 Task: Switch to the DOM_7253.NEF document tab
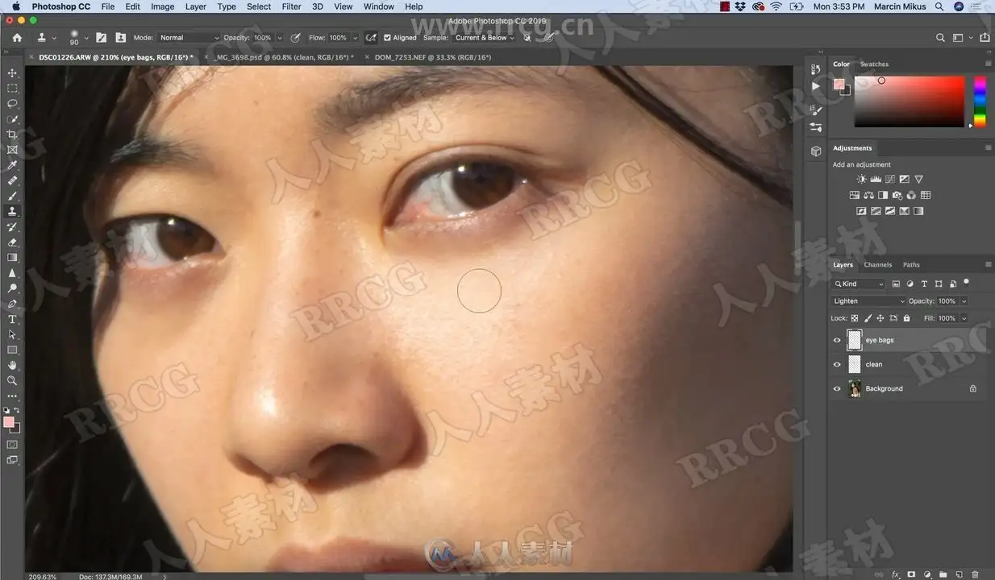click(433, 57)
